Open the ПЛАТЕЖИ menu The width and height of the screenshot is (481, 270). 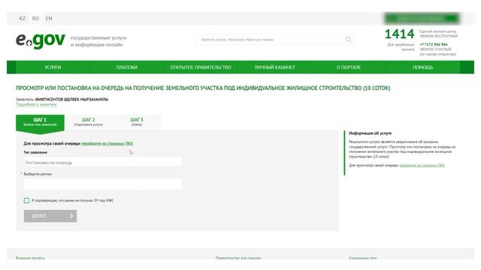(x=127, y=67)
